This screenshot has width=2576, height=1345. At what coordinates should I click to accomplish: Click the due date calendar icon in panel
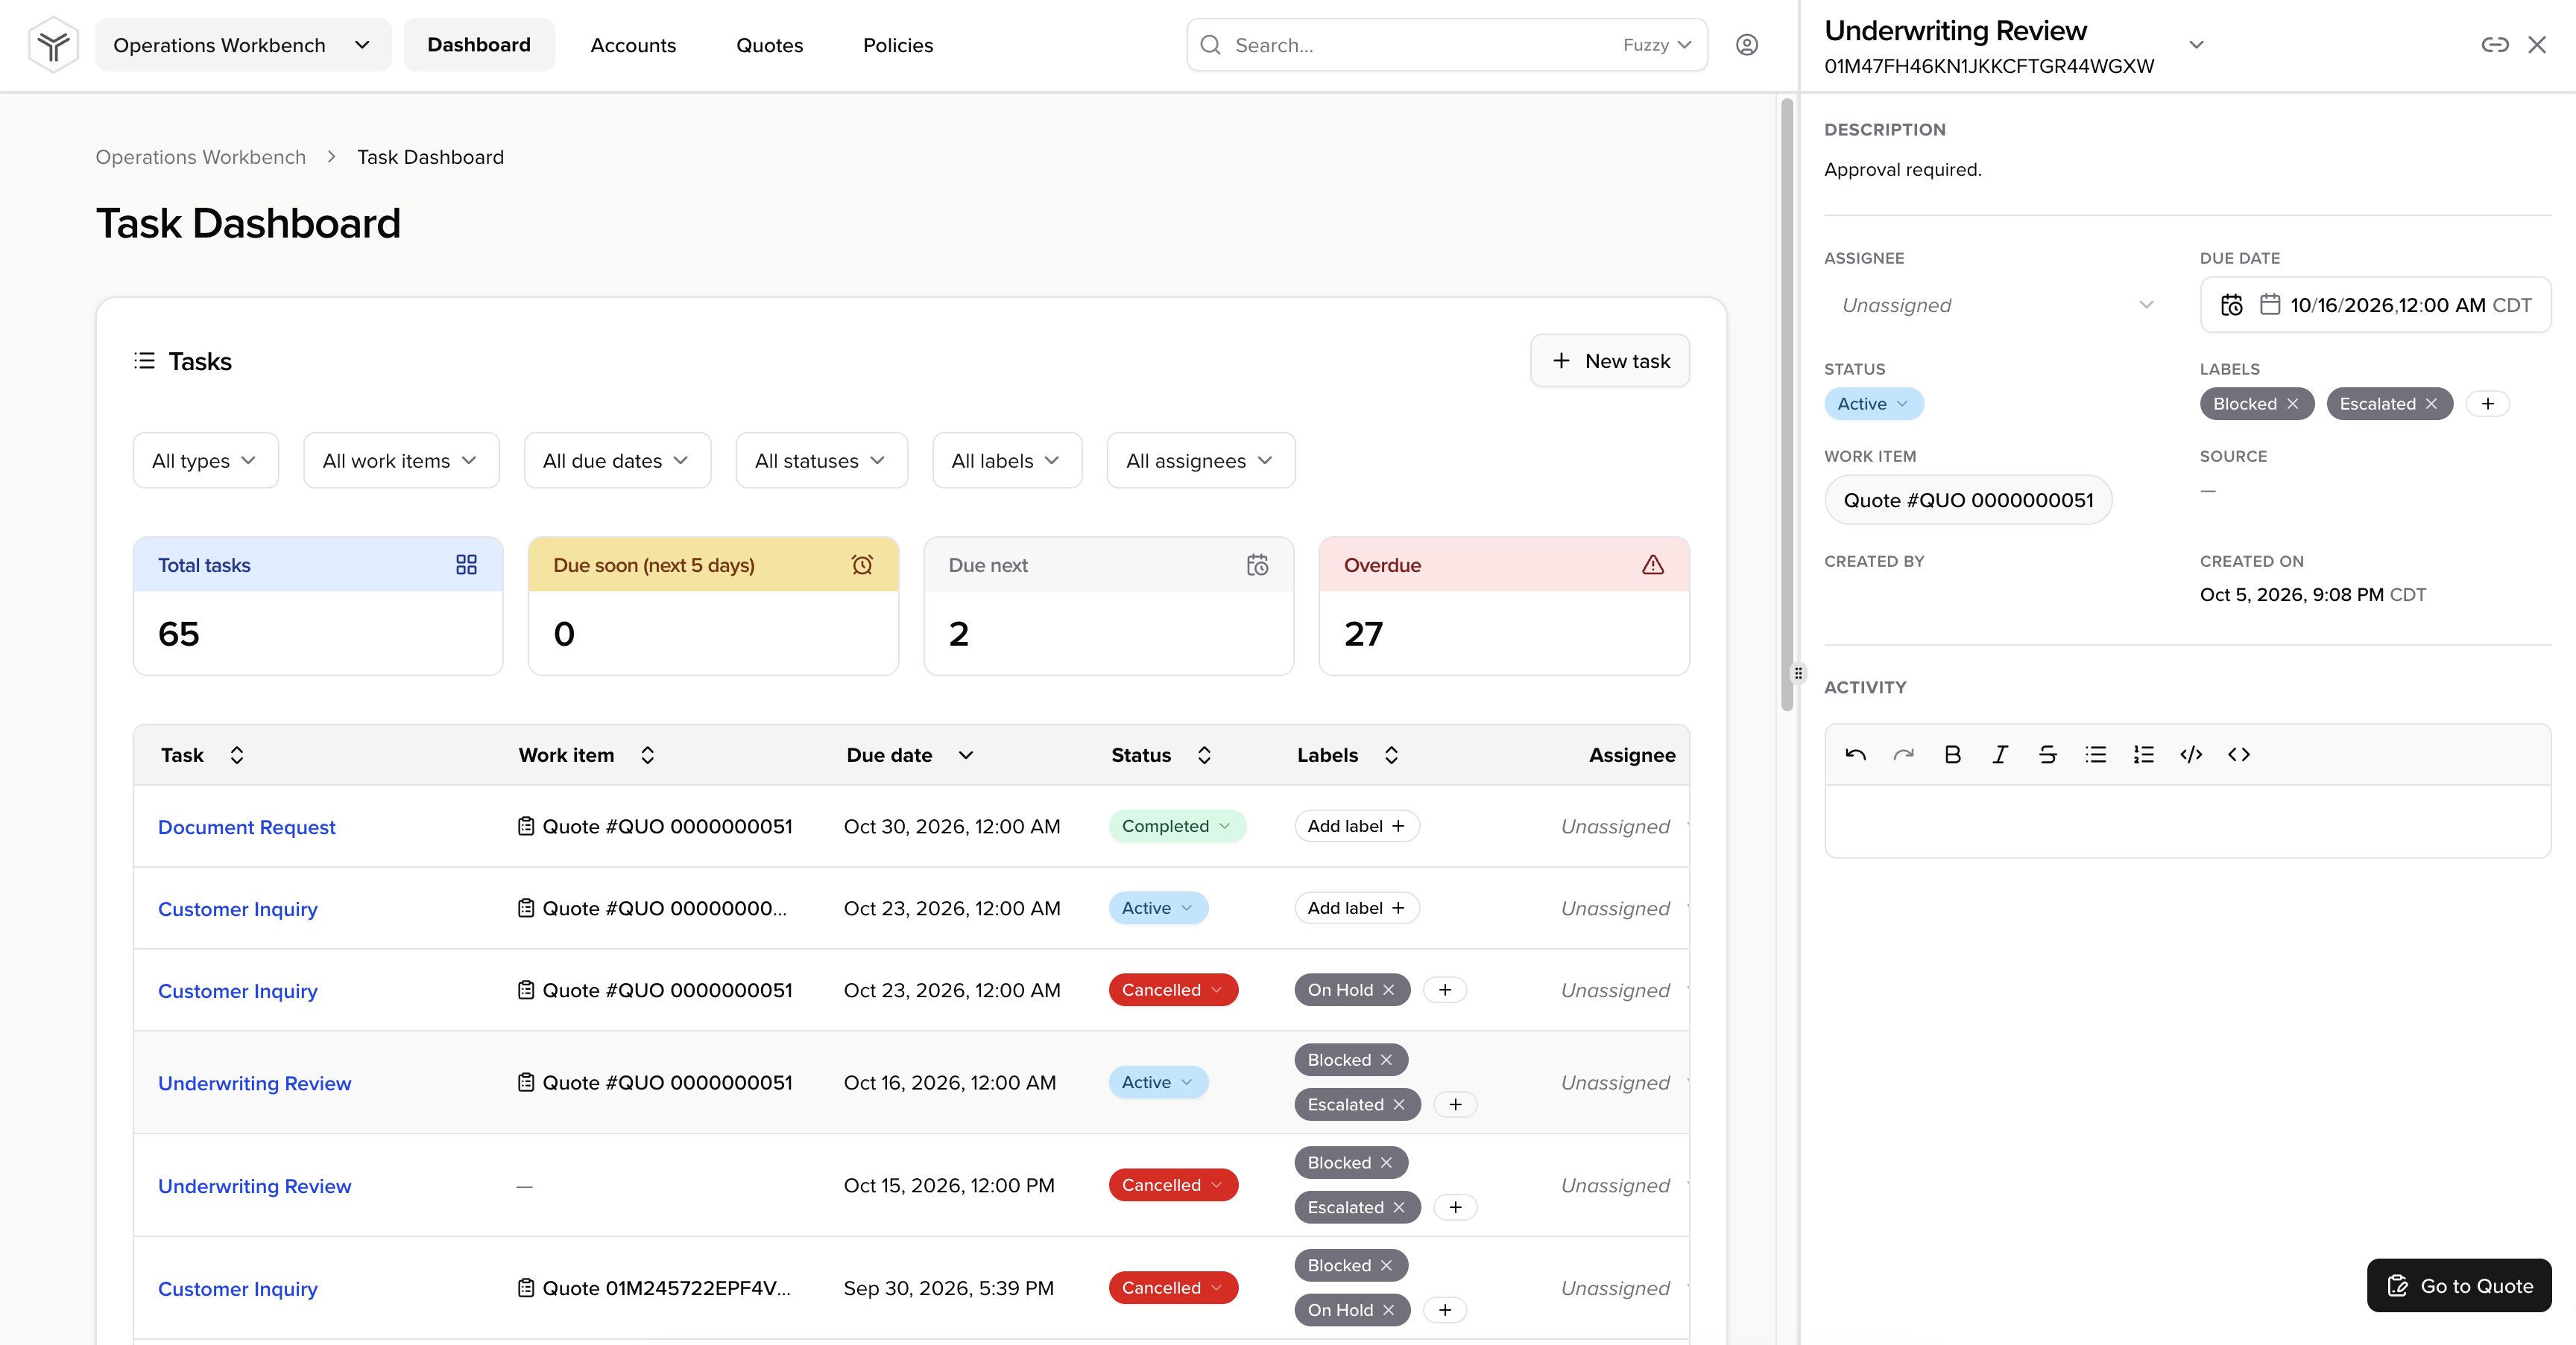(x=2270, y=305)
